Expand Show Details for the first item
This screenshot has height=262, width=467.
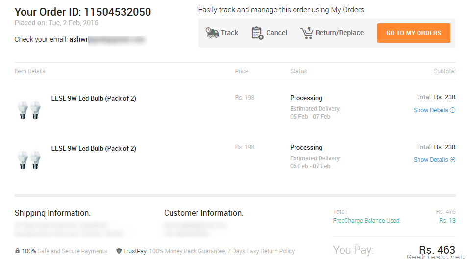431,110
